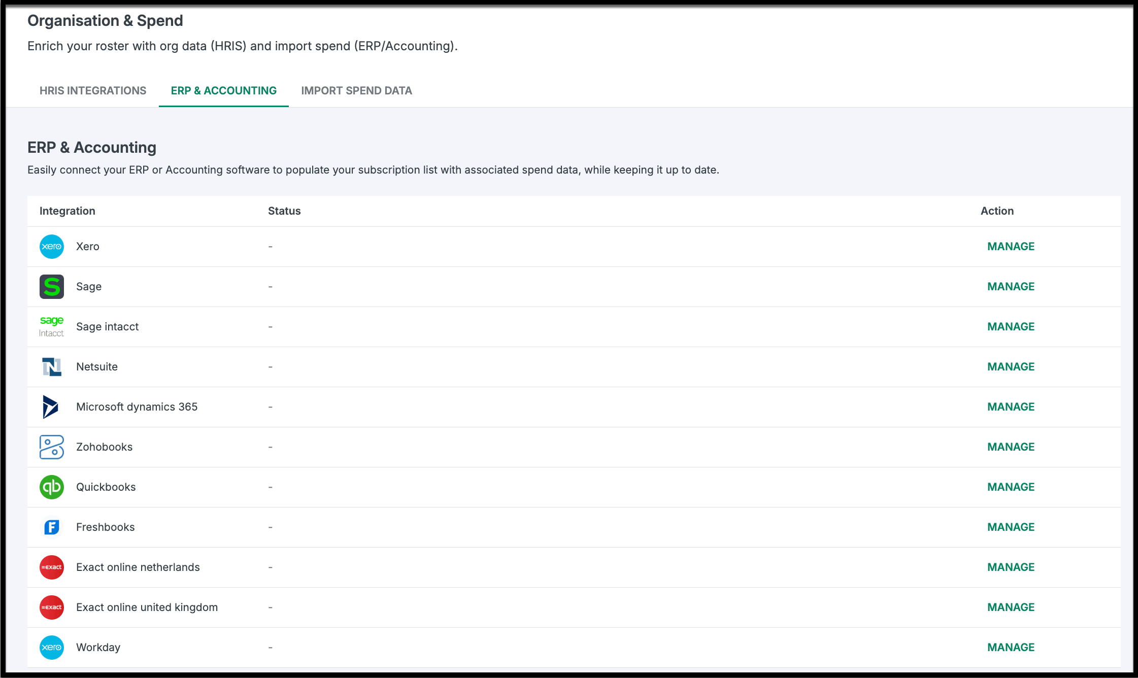Click the Netsuite N logo icon
The image size is (1138, 678).
tap(52, 367)
